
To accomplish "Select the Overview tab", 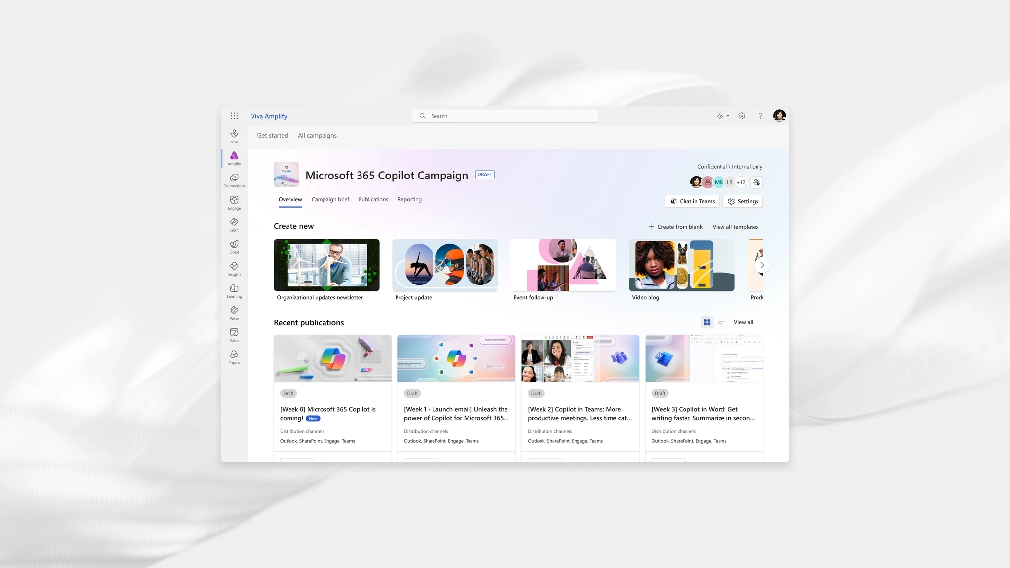I will (x=290, y=200).
